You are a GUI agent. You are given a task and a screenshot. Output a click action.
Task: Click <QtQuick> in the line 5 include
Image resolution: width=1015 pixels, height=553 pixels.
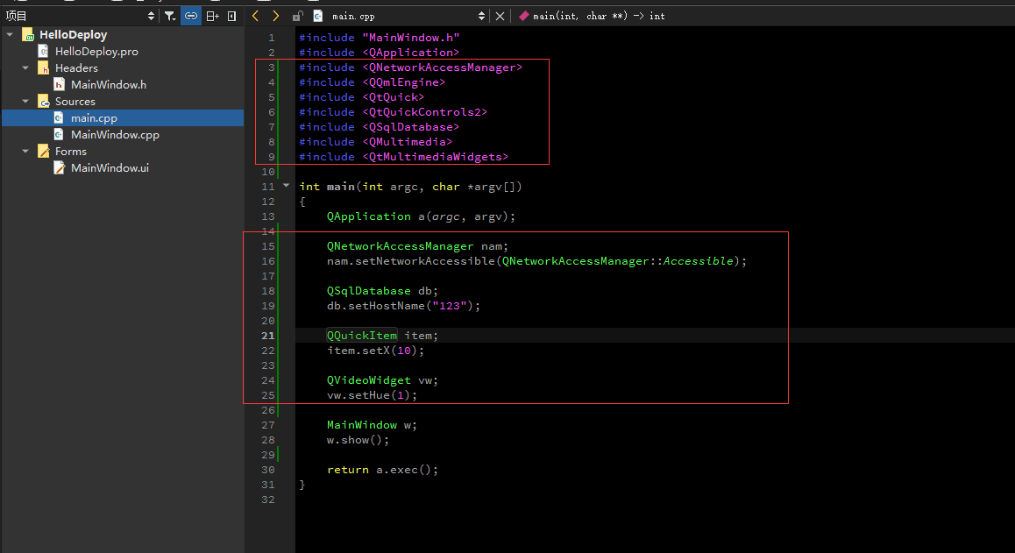pos(393,97)
